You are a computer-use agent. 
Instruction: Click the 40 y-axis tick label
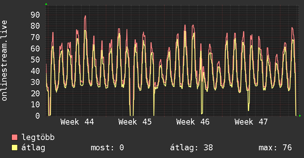tap(35, 71)
